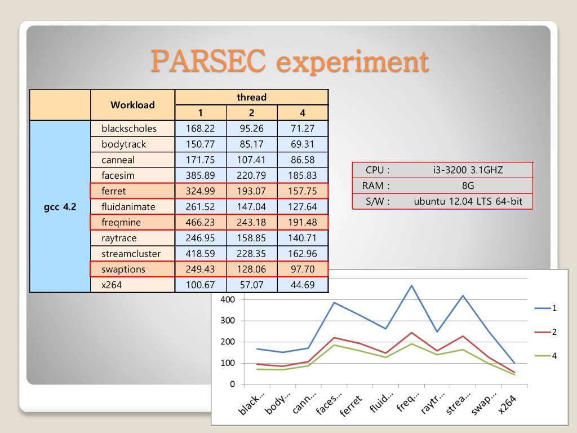
Task: Select the streamcluster workload cell
Action: tap(132, 254)
